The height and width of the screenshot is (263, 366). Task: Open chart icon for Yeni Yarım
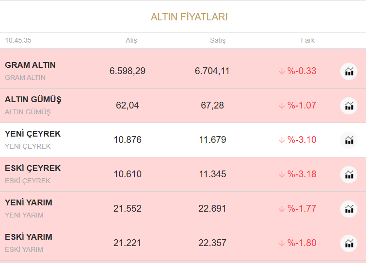349,209
